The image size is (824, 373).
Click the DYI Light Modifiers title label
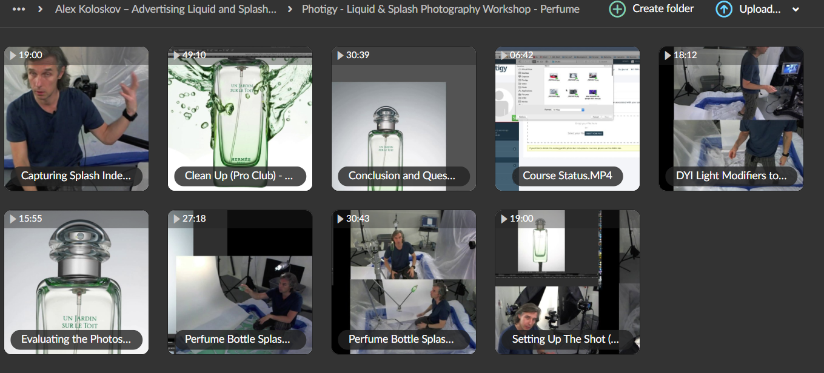[731, 176]
